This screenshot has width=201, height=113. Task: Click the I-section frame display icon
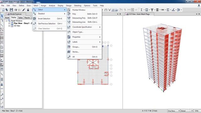pyautogui.click(x=141, y=10)
